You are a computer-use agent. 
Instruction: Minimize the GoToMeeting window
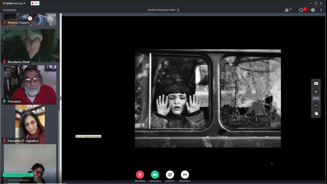pos(311,3)
